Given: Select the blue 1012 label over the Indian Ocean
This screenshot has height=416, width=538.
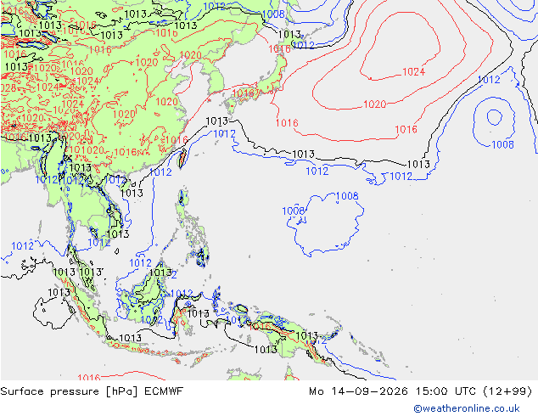Looking at the screenshot, I should click(x=23, y=245).
